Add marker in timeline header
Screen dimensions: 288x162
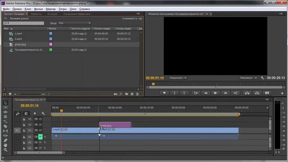35,113
